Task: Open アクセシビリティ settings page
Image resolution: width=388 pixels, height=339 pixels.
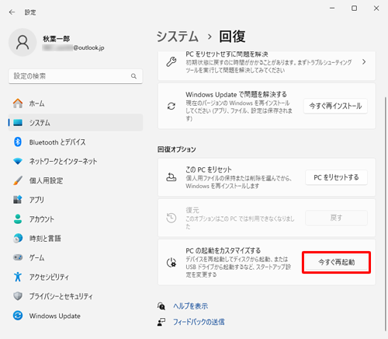Action: pos(75,277)
